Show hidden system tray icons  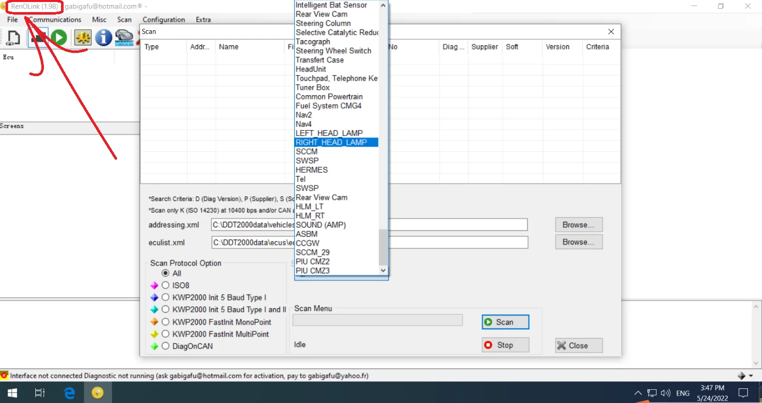point(638,393)
